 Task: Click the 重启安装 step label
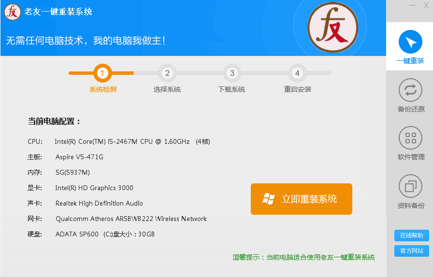point(298,89)
